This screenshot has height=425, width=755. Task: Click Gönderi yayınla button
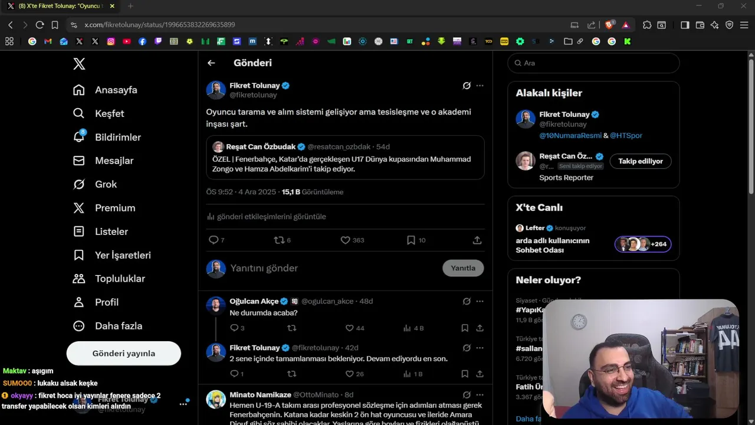124,353
